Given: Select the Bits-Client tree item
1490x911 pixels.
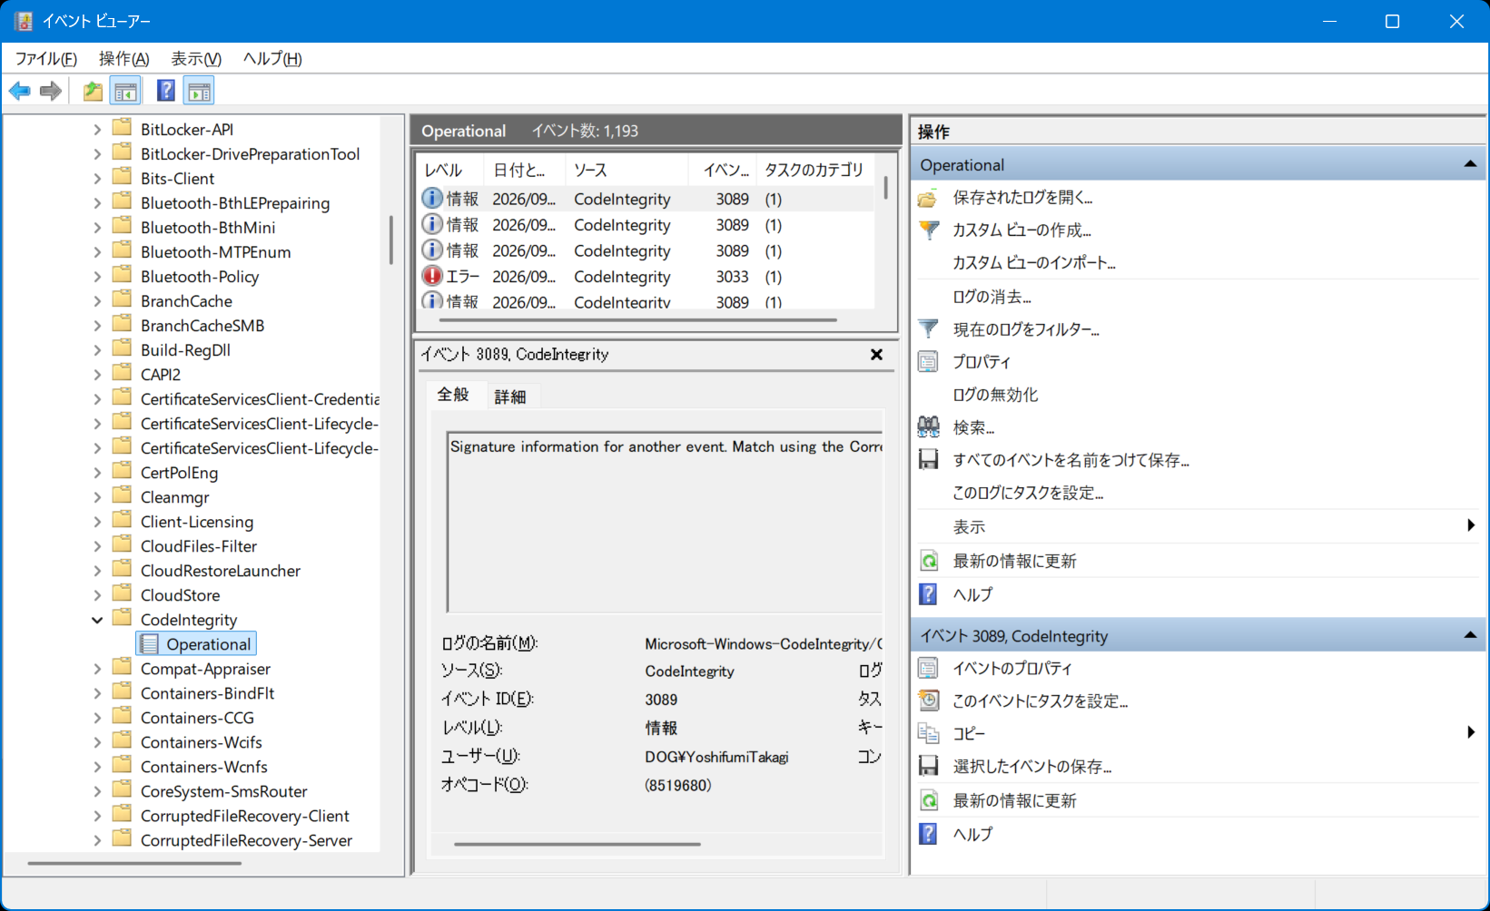Looking at the screenshot, I should point(177,179).
